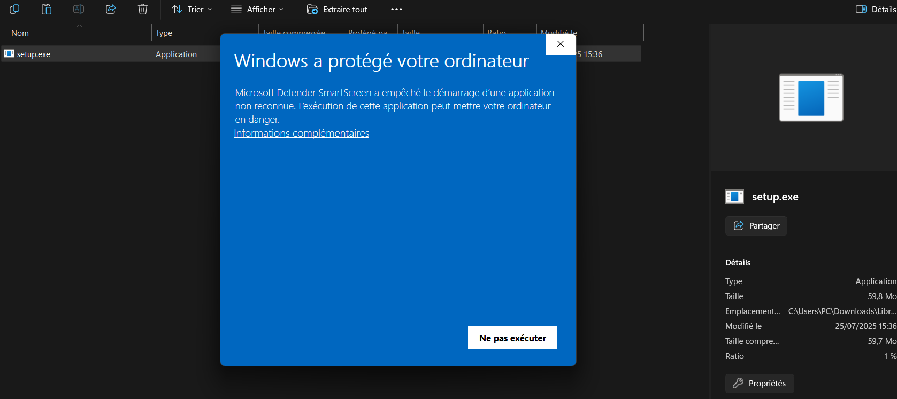Click the Delete trash icon
Image resolution: width=897 pixels, height=399 pixels.
(143, 9)
